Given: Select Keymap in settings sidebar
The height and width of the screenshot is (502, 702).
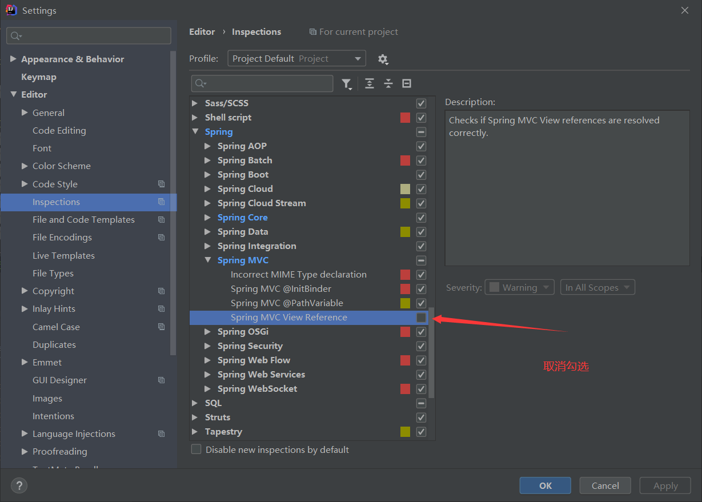Looking at the screenshot, I should (39, 77).
